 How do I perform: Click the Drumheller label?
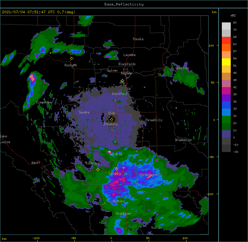pyautogui.click(x=184, y=140)
